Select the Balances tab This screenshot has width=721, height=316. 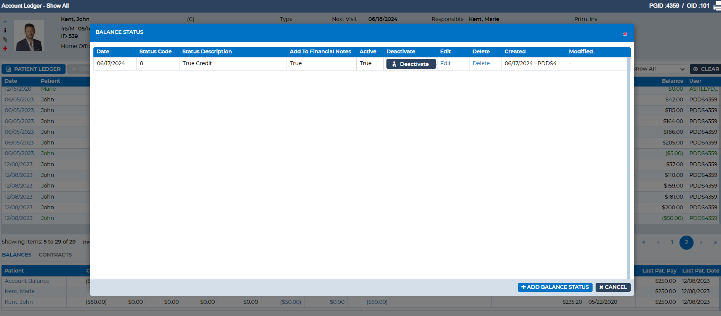click(17, 255)
